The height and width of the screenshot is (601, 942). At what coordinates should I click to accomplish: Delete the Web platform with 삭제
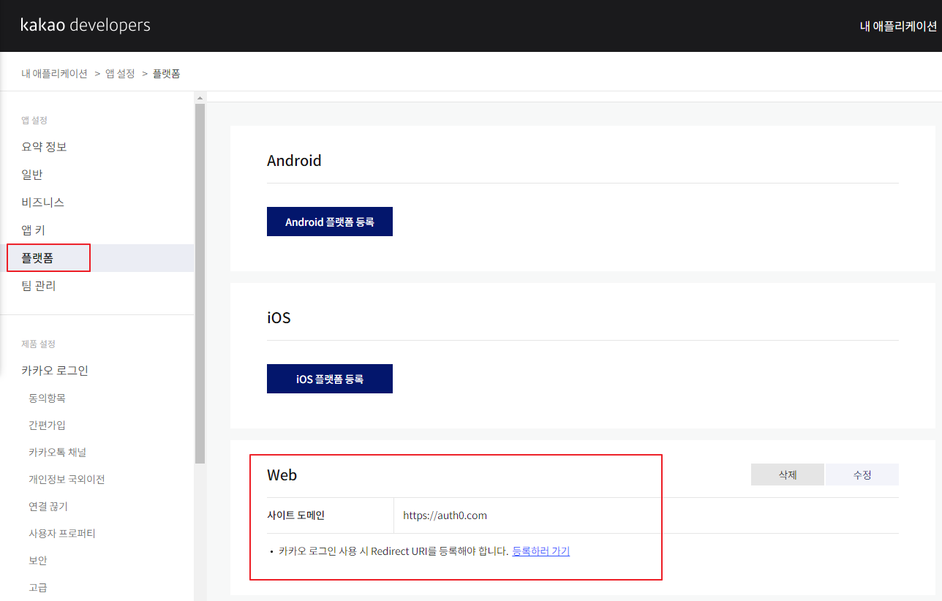tap(788, 475)
